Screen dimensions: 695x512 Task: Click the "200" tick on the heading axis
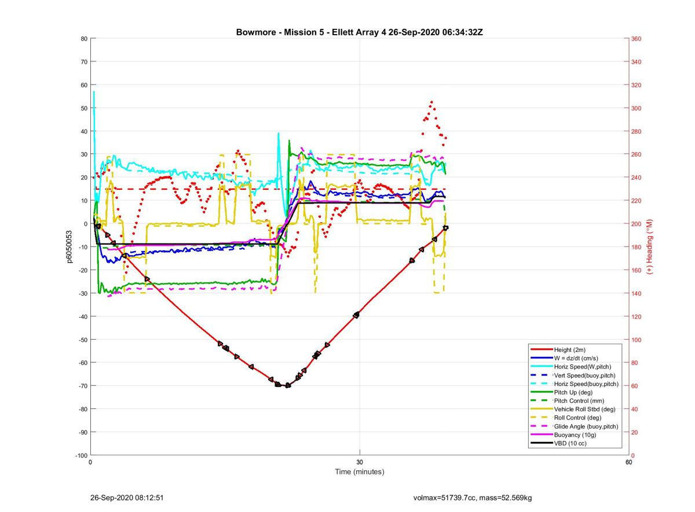637,224
